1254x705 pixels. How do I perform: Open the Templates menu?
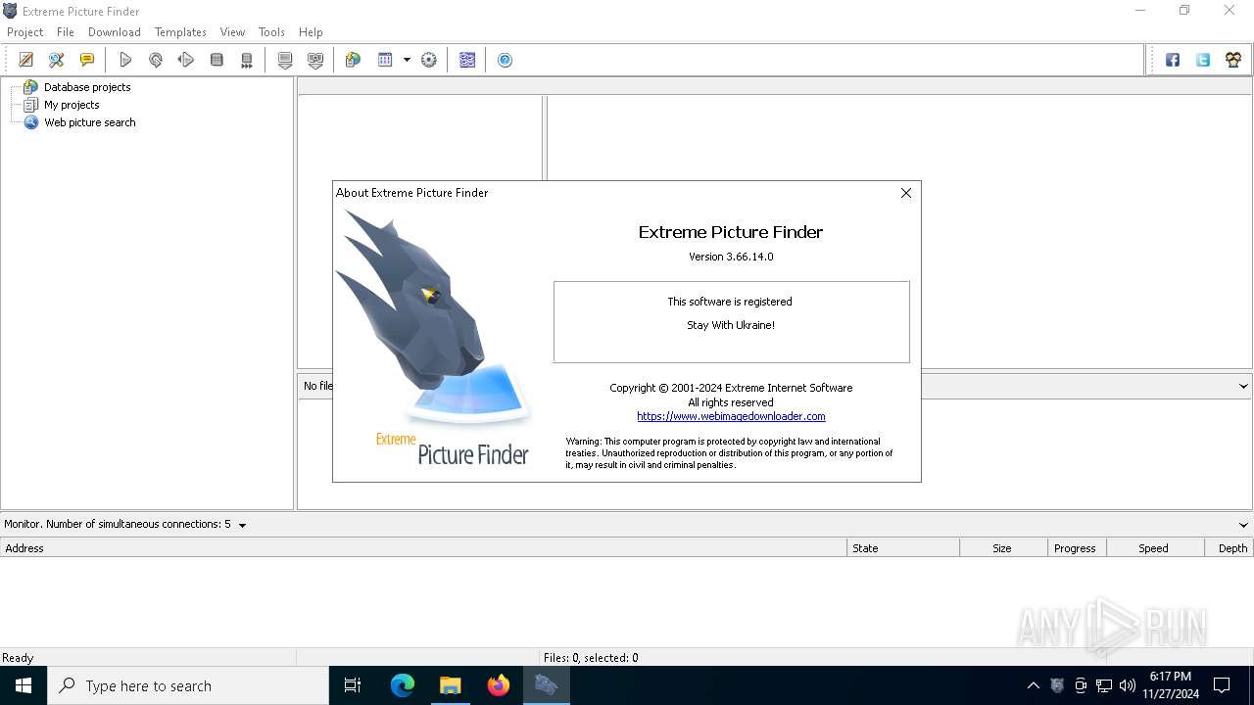tap(180, 32)
